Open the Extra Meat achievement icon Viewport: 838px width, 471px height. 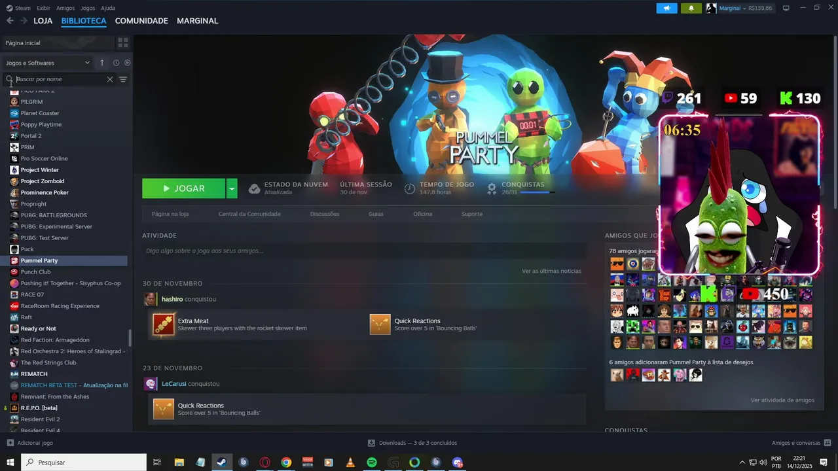163,324
